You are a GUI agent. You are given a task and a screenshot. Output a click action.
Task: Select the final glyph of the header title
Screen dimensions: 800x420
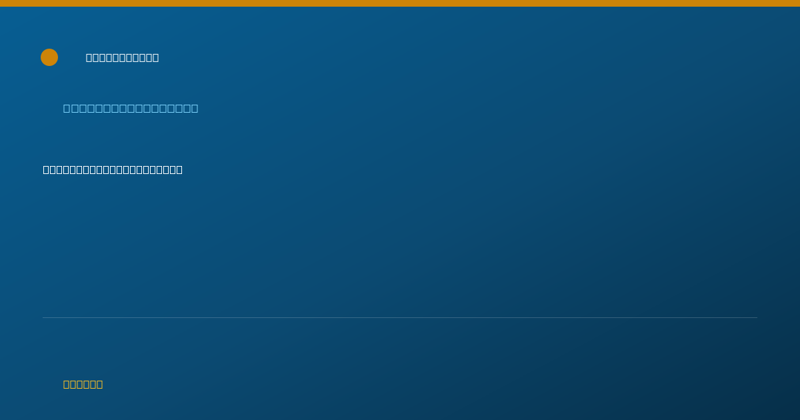(x=155, y=57)
